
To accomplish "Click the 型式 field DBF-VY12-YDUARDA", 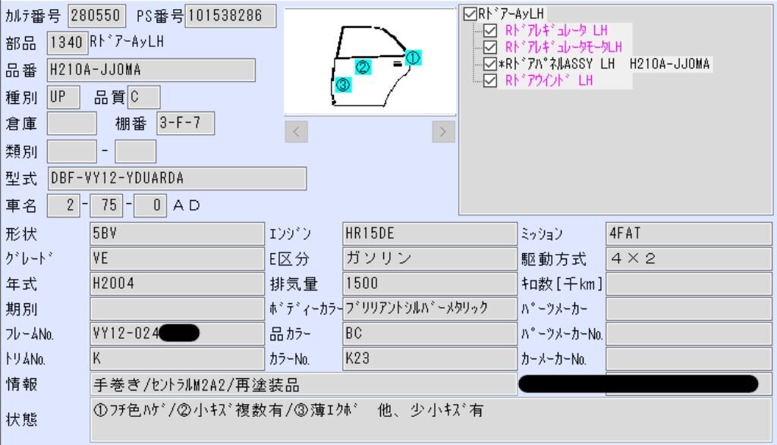I will click(x=177, y=179).
